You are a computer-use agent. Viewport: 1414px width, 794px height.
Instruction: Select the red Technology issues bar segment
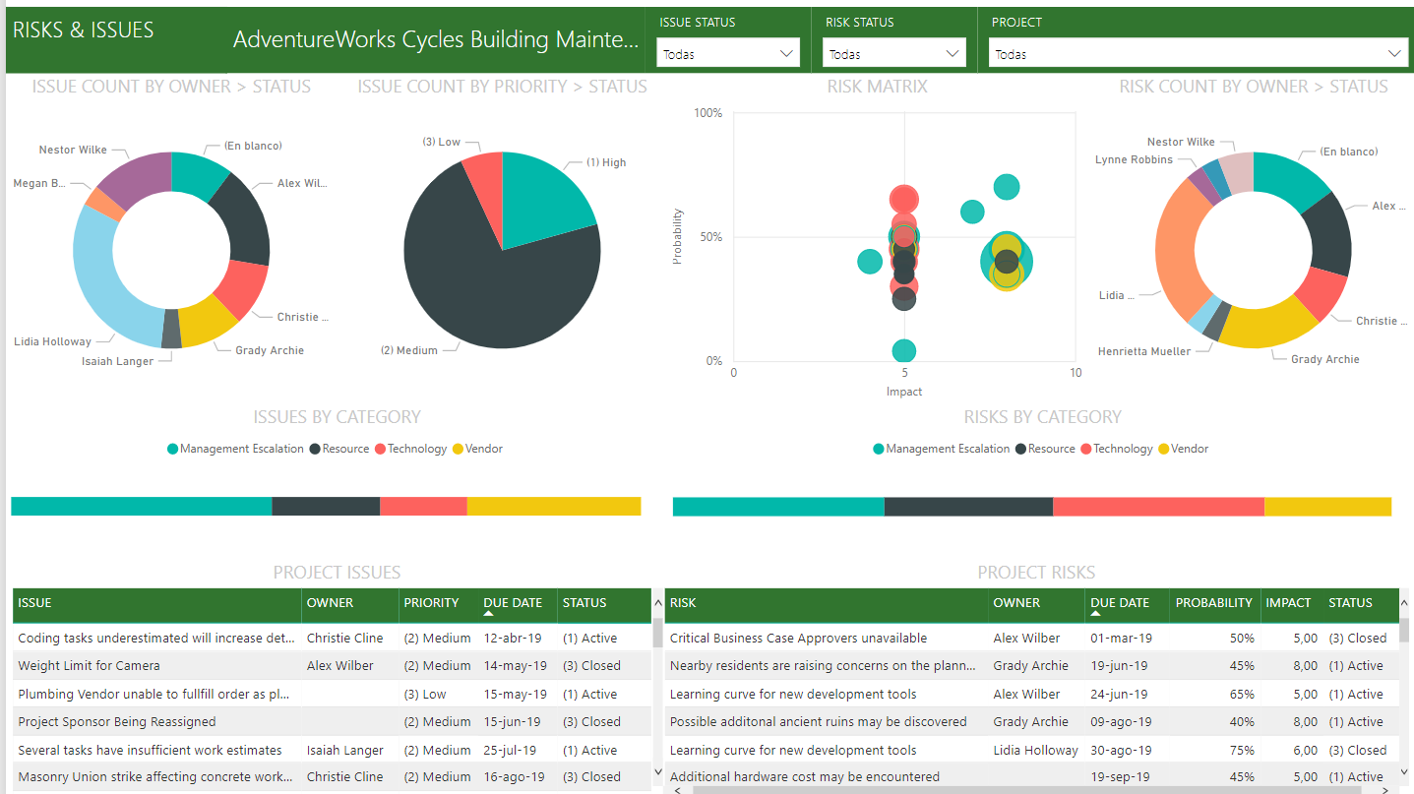click(423, 507)
